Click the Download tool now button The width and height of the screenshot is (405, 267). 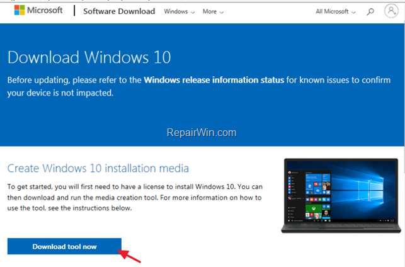click(x=64, y=246)
